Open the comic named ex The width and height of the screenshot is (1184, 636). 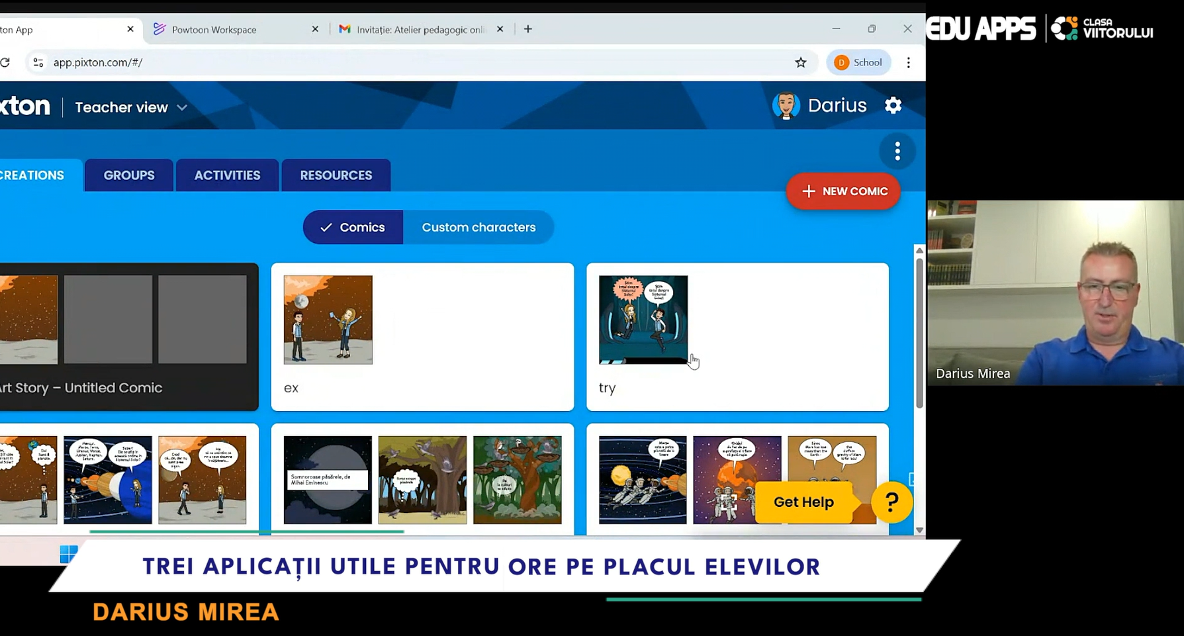pyautogui.click(x=422, y=337)
